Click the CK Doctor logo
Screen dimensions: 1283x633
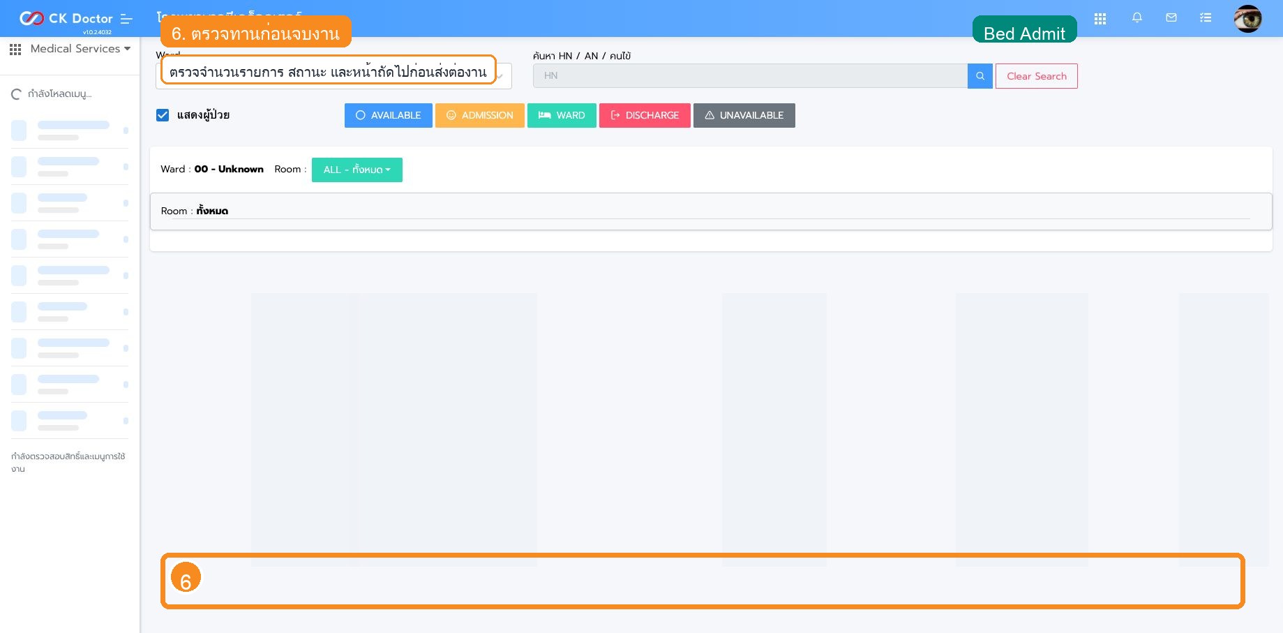click(66, 18)
